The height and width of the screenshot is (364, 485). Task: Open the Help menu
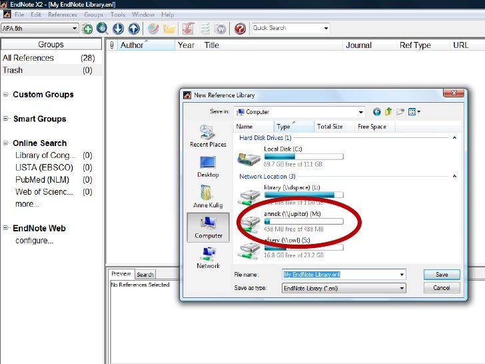tap(167, 15)
